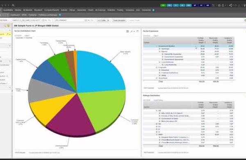Open the Screening menu tab

(130, 10)
